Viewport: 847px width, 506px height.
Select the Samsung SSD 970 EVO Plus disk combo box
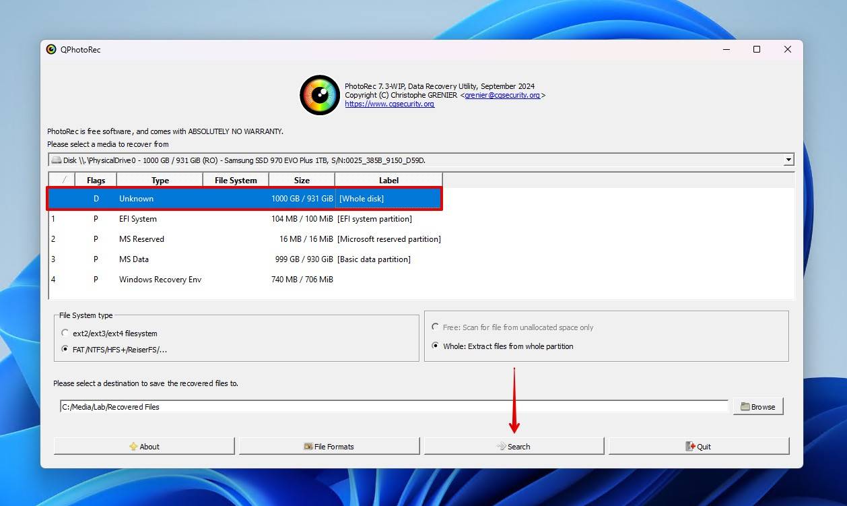(421, 160)
